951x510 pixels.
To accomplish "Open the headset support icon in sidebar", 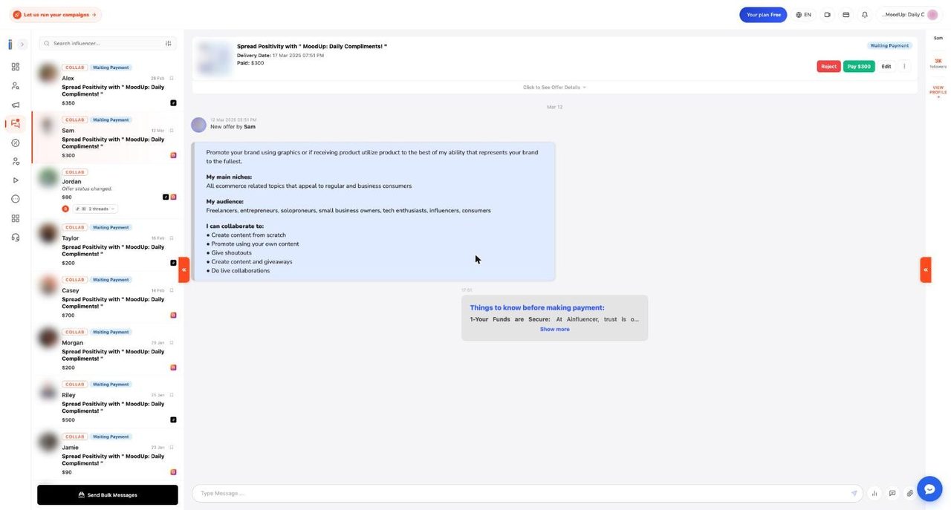I will click(x=16, y=238).
